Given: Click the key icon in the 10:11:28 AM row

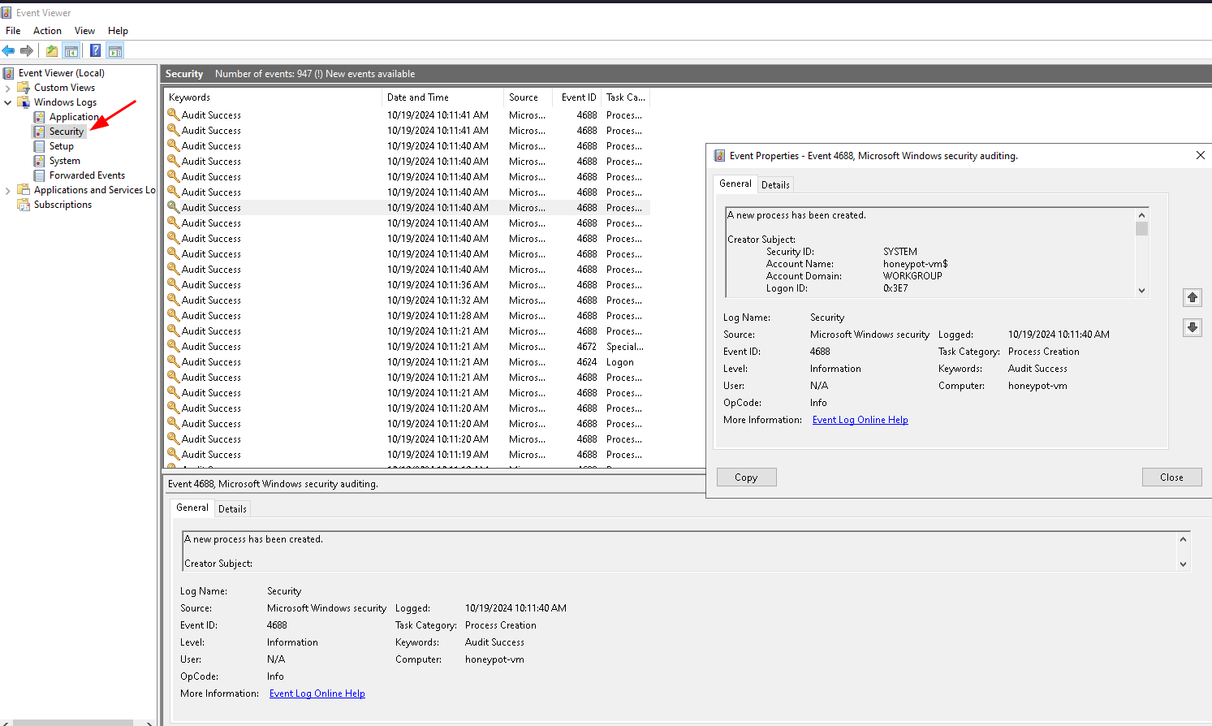Looking at the screenshot, I should [x=173, y=315].
